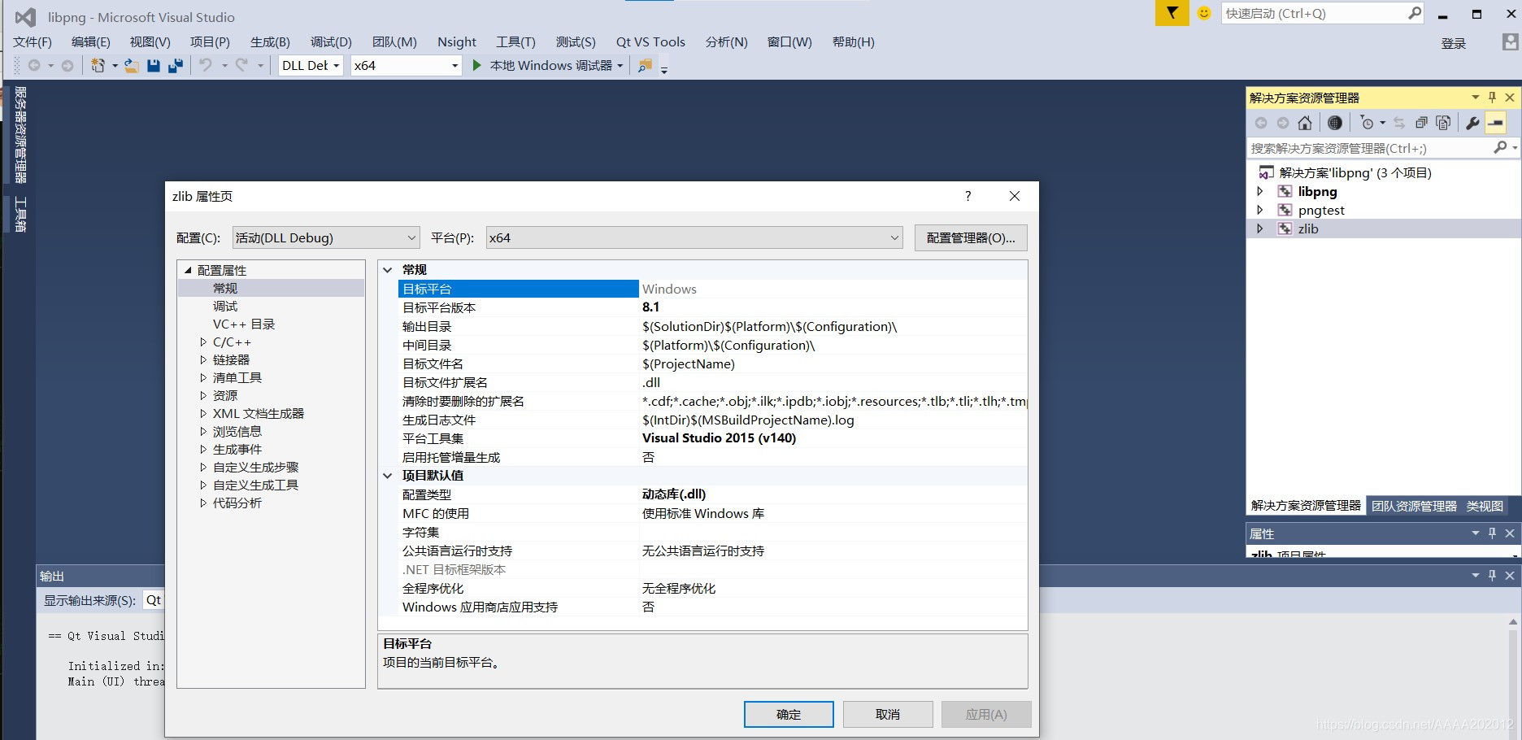This screenshot has height=740, width=1522.
Task: Toggle preview selected items button in Solution Explorer
Action: pos(1496,123)
